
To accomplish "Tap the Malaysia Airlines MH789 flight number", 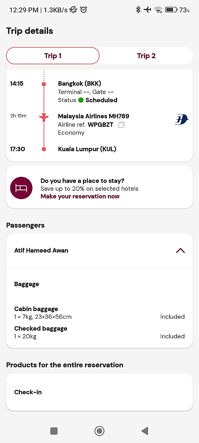I will click(x=94, y=116).
